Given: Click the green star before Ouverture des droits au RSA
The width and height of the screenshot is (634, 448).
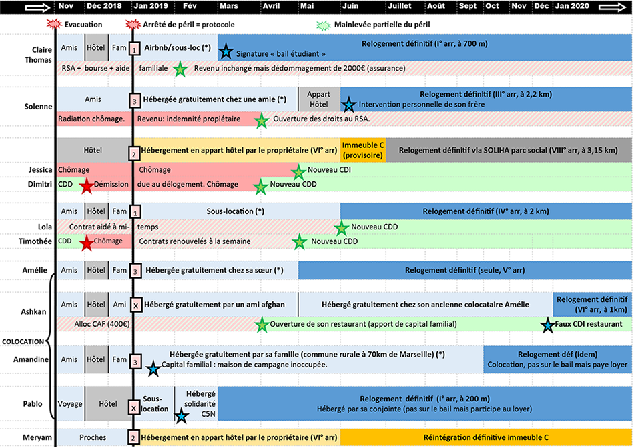Looking at the screenshot, I should pyautogui.click(x=263, y=120).
